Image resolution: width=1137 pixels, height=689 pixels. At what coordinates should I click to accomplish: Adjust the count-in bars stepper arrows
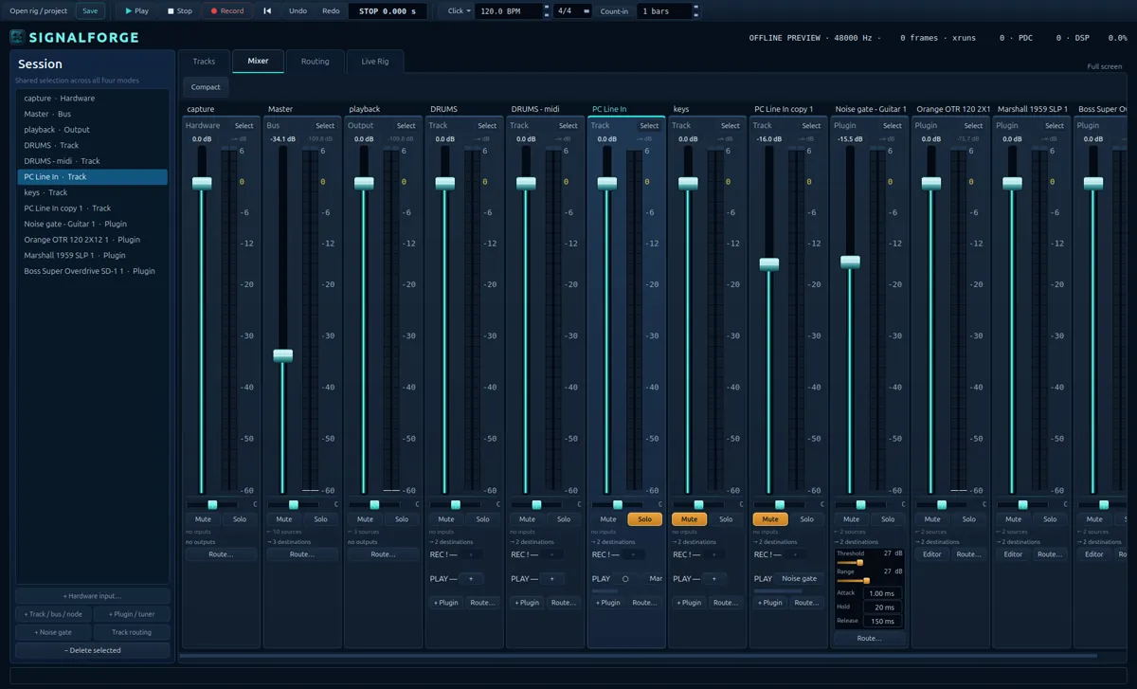click(x=697, y=11)
